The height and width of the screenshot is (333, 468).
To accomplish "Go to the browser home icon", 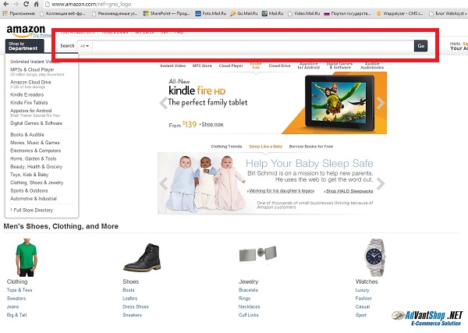I will 36,4.
